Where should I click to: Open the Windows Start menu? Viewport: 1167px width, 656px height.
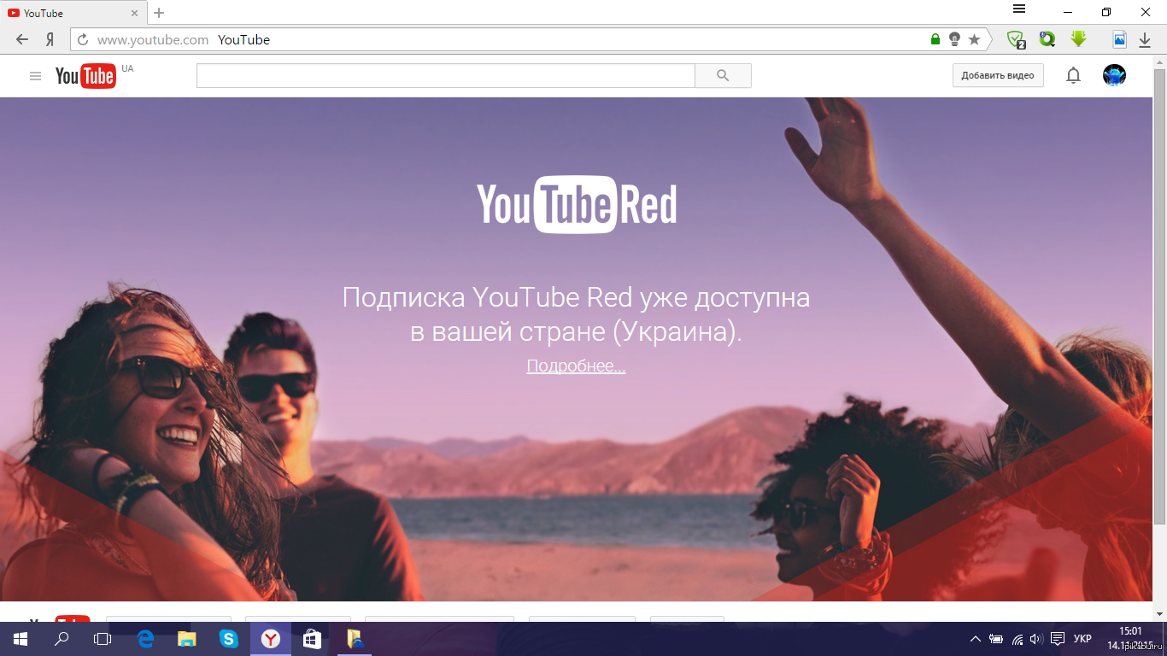tap(20, 638)
